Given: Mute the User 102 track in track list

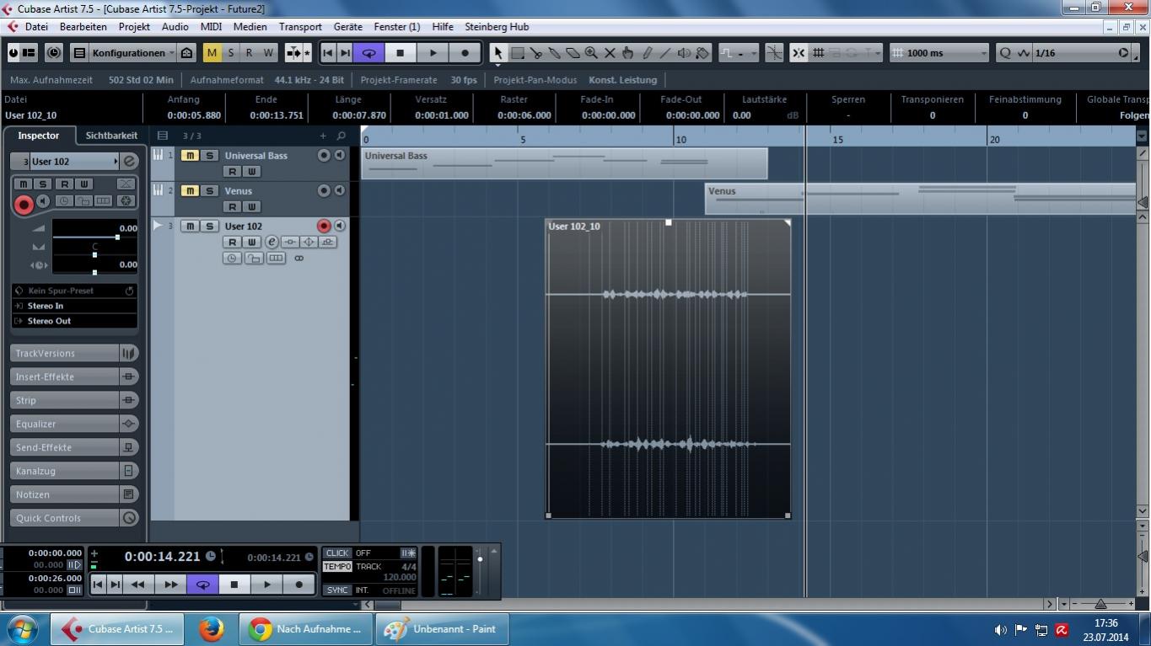Looking at the screenshot, I should (190, 227).
